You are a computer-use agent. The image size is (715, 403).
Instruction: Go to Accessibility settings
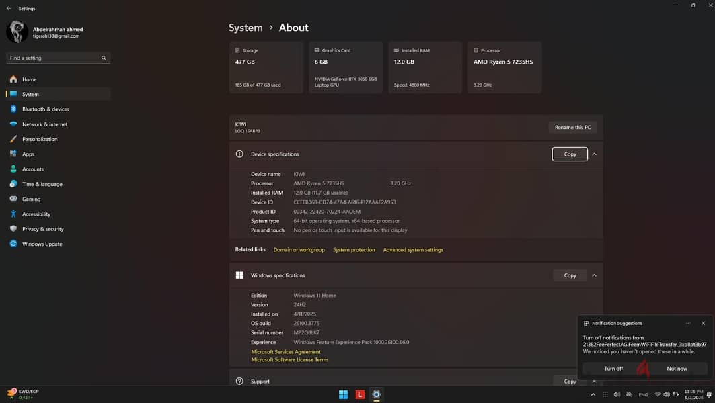click(x=58, y=214)
